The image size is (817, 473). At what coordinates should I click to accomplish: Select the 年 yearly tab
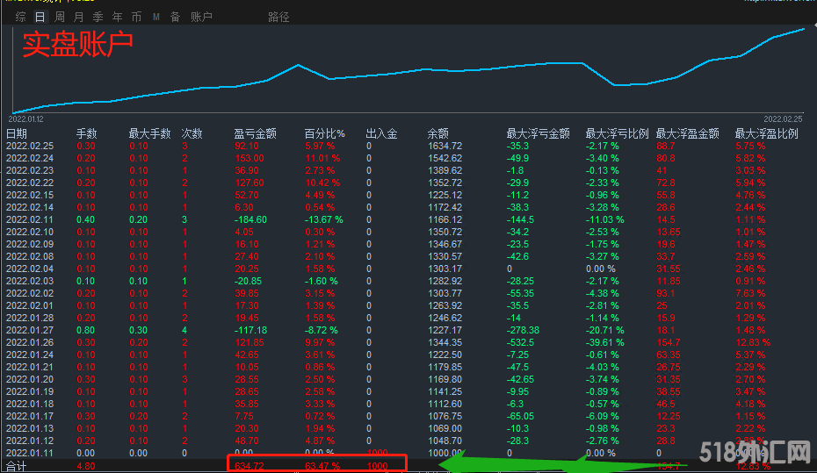117,17
